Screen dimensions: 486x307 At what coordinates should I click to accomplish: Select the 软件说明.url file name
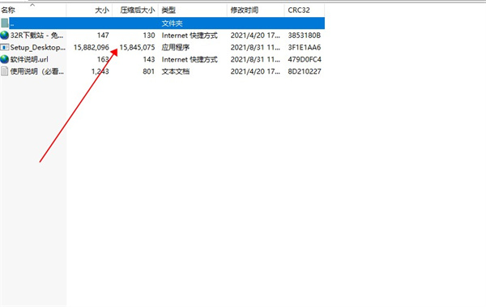(x=29, y=59)
